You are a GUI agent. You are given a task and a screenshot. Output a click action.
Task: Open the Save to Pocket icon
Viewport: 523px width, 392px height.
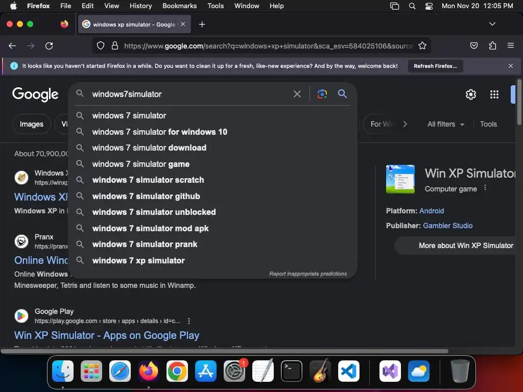[x=473, y=45]
